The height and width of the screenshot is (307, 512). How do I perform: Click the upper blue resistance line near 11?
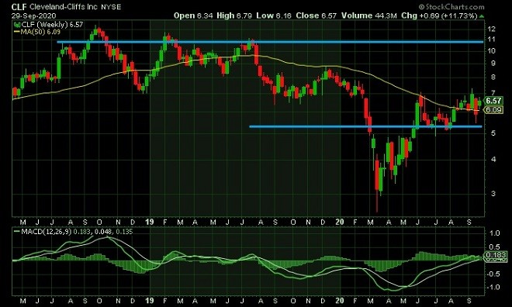(x=271, y=42)
